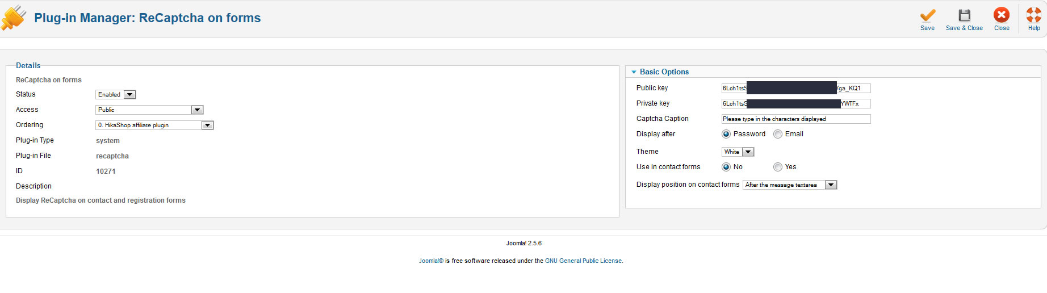This screenshot has width=1047, height=293.
Task: Choose Yes for Use in contact forms
Action: (778, 167)
